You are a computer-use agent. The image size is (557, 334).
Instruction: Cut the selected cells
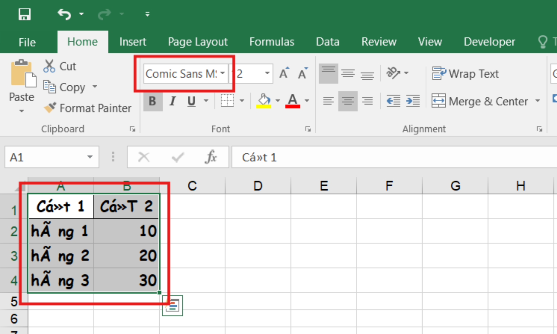[59, 66]
